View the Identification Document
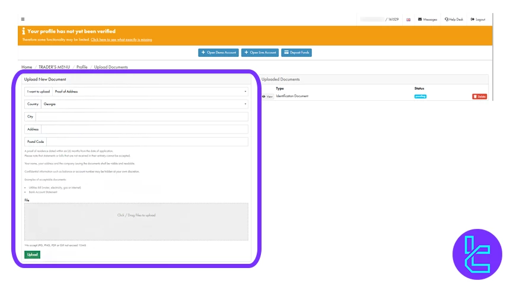 coord(267,97)
